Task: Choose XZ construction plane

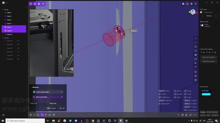Action: click(x=214, y=52)
